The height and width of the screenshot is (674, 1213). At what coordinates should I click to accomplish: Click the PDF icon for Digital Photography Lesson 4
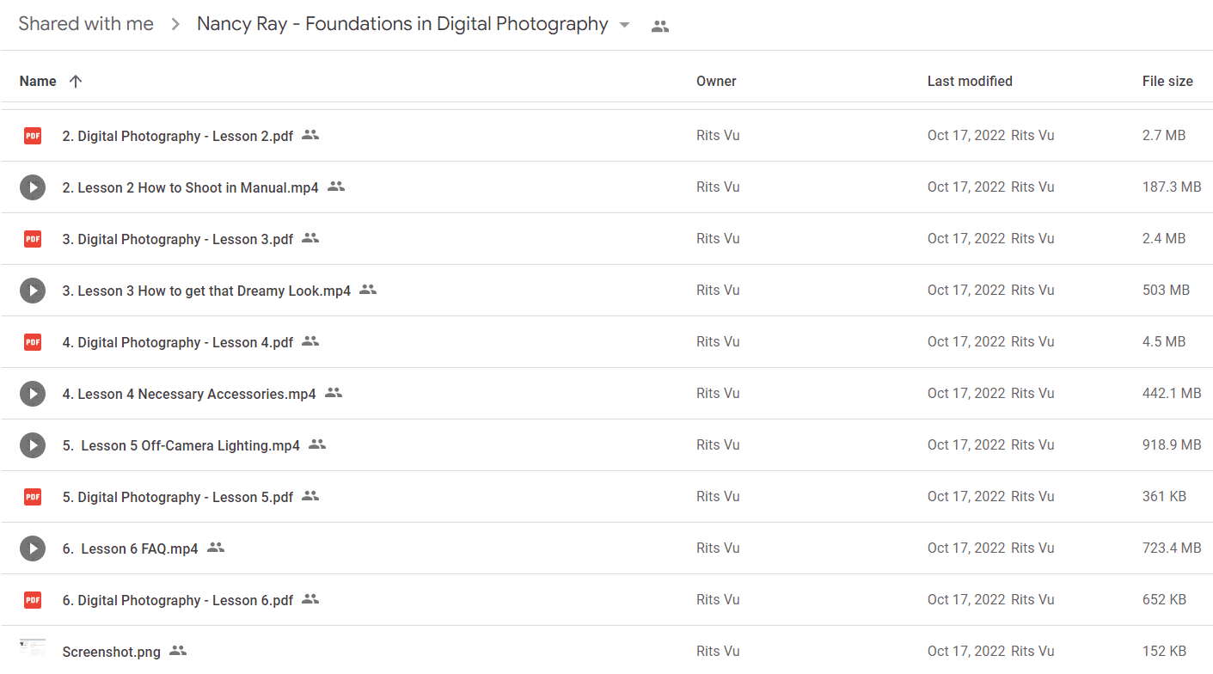(x=33, y=342)
